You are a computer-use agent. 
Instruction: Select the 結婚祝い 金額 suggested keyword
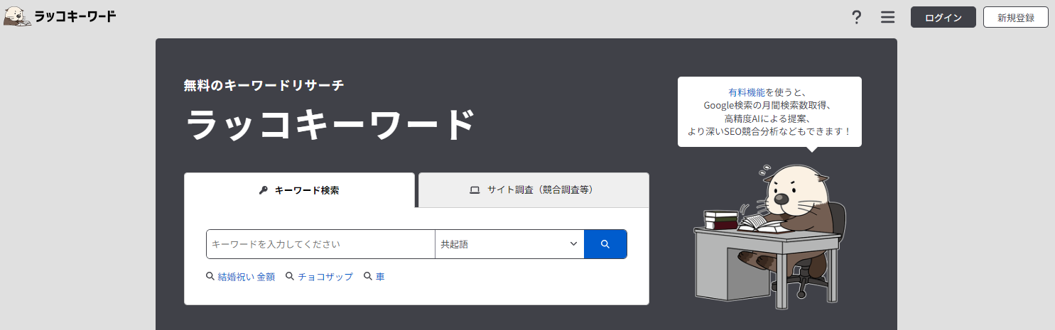point(246,277)
